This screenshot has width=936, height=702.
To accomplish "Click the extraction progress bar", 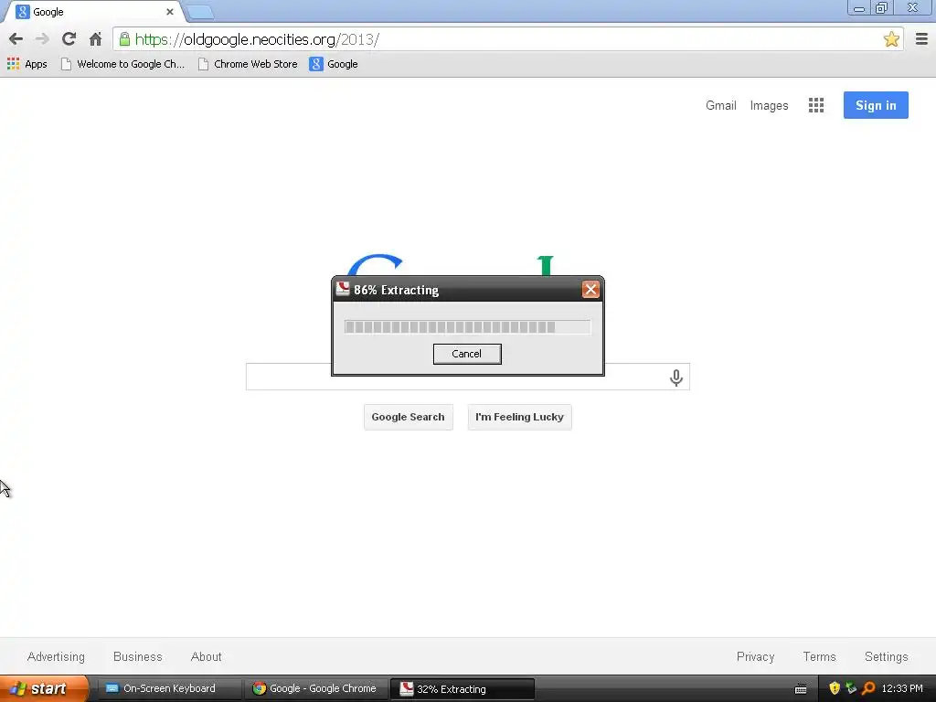I will tap(467, 326).
